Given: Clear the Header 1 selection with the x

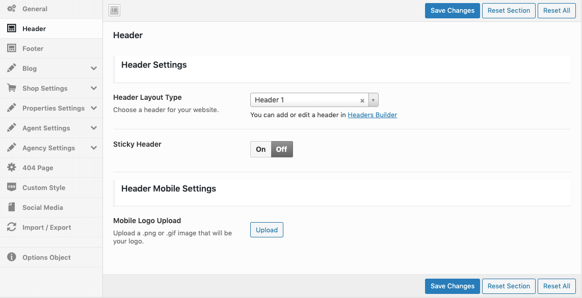Looking at the screenshot, I should (362, 100).
